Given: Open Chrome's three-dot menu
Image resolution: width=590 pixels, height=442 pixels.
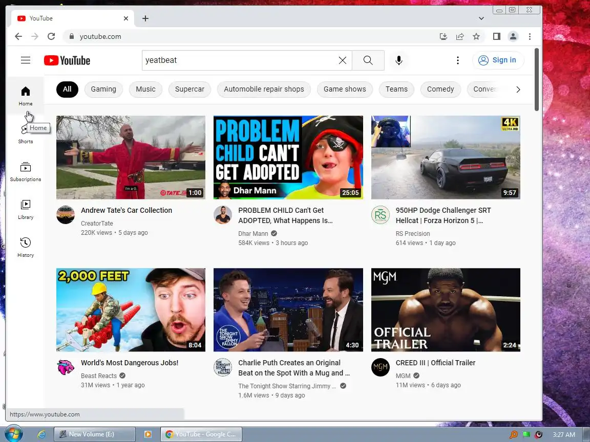Looking at the screenshot, I should pos(530,36).
